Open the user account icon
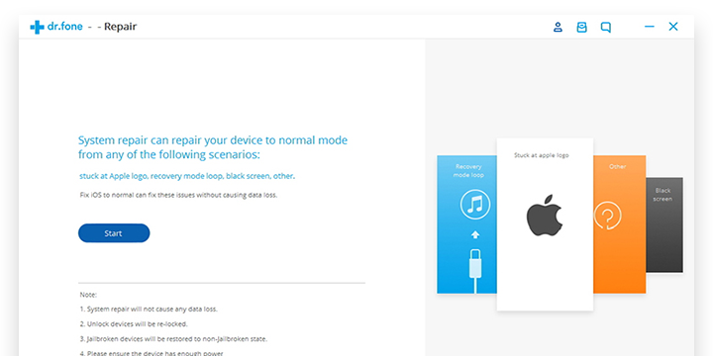713x356 pixels. (x=558, y=27)
